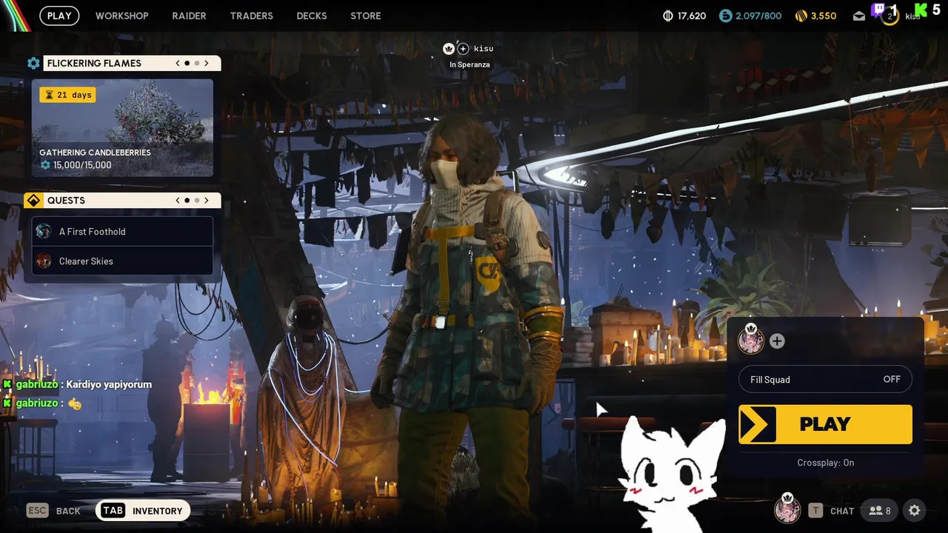Click the crown leader icon above the character
This screenshot has height=533, width=948.
448,49
